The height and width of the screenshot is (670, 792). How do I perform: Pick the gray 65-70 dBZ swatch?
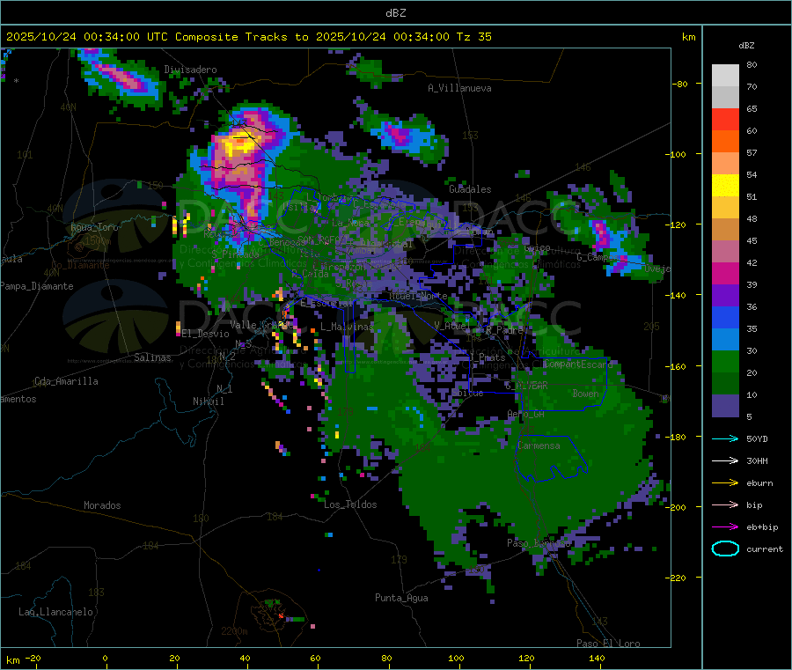(x=725, y=98)
